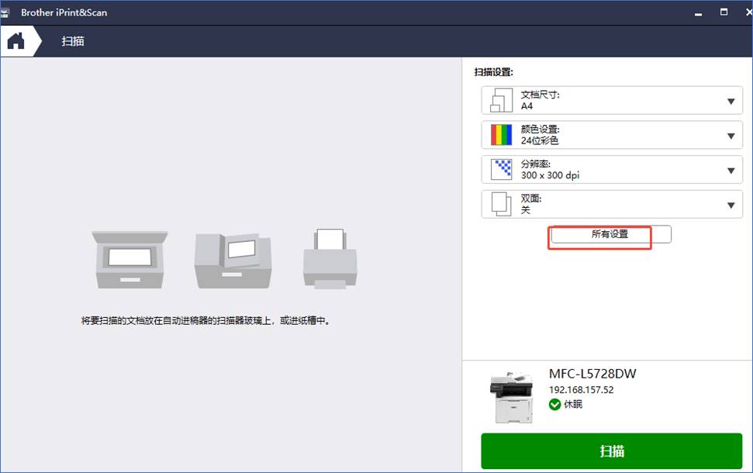Expand the 分辨率 dropdown
This screenshot has height=473, width=753.
(729, 170)
